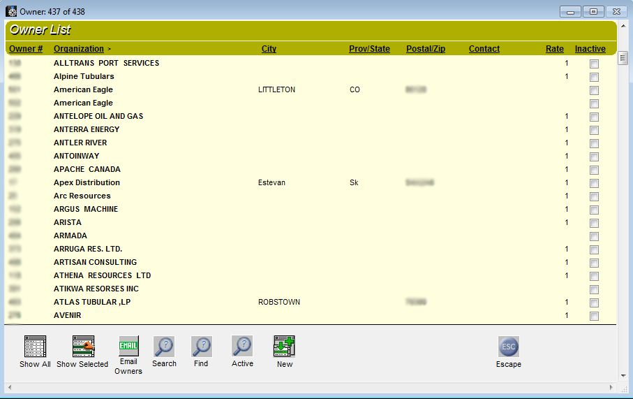Click the sort indicator next to Organization
This screenshot has width=633, height=399.
tap(109, 50)
